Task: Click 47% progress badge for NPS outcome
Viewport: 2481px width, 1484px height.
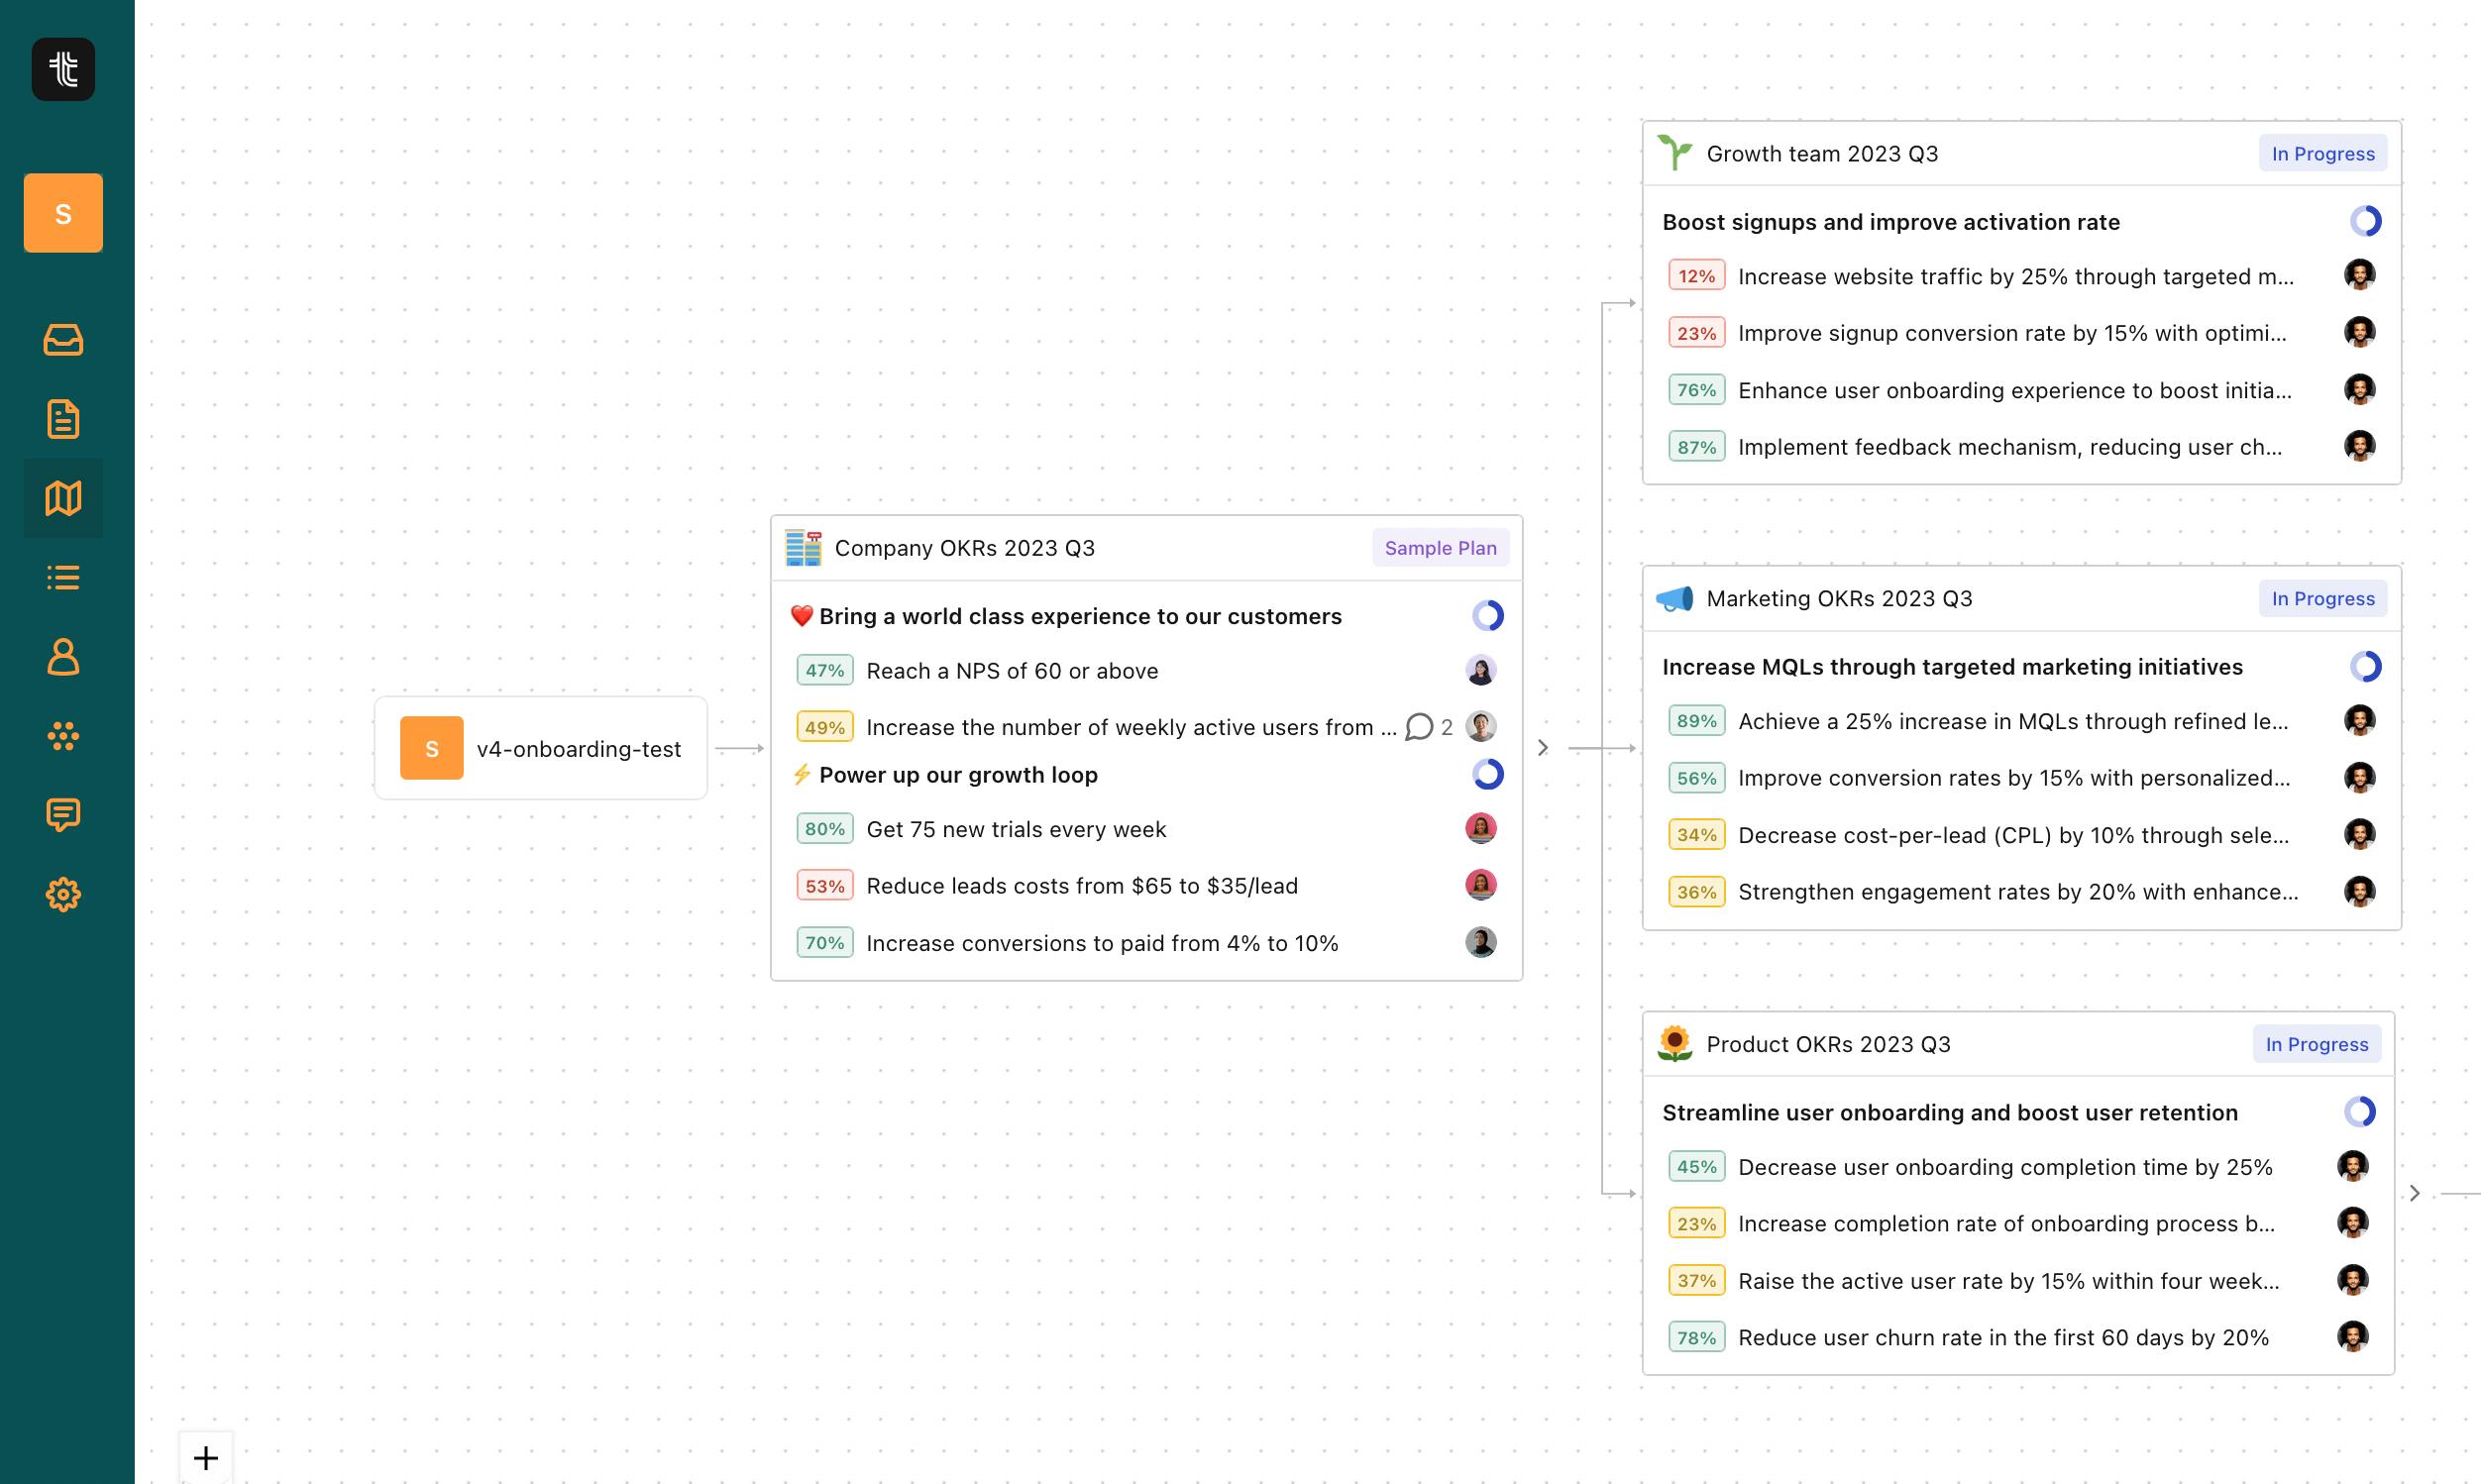Action: point(825,671)
